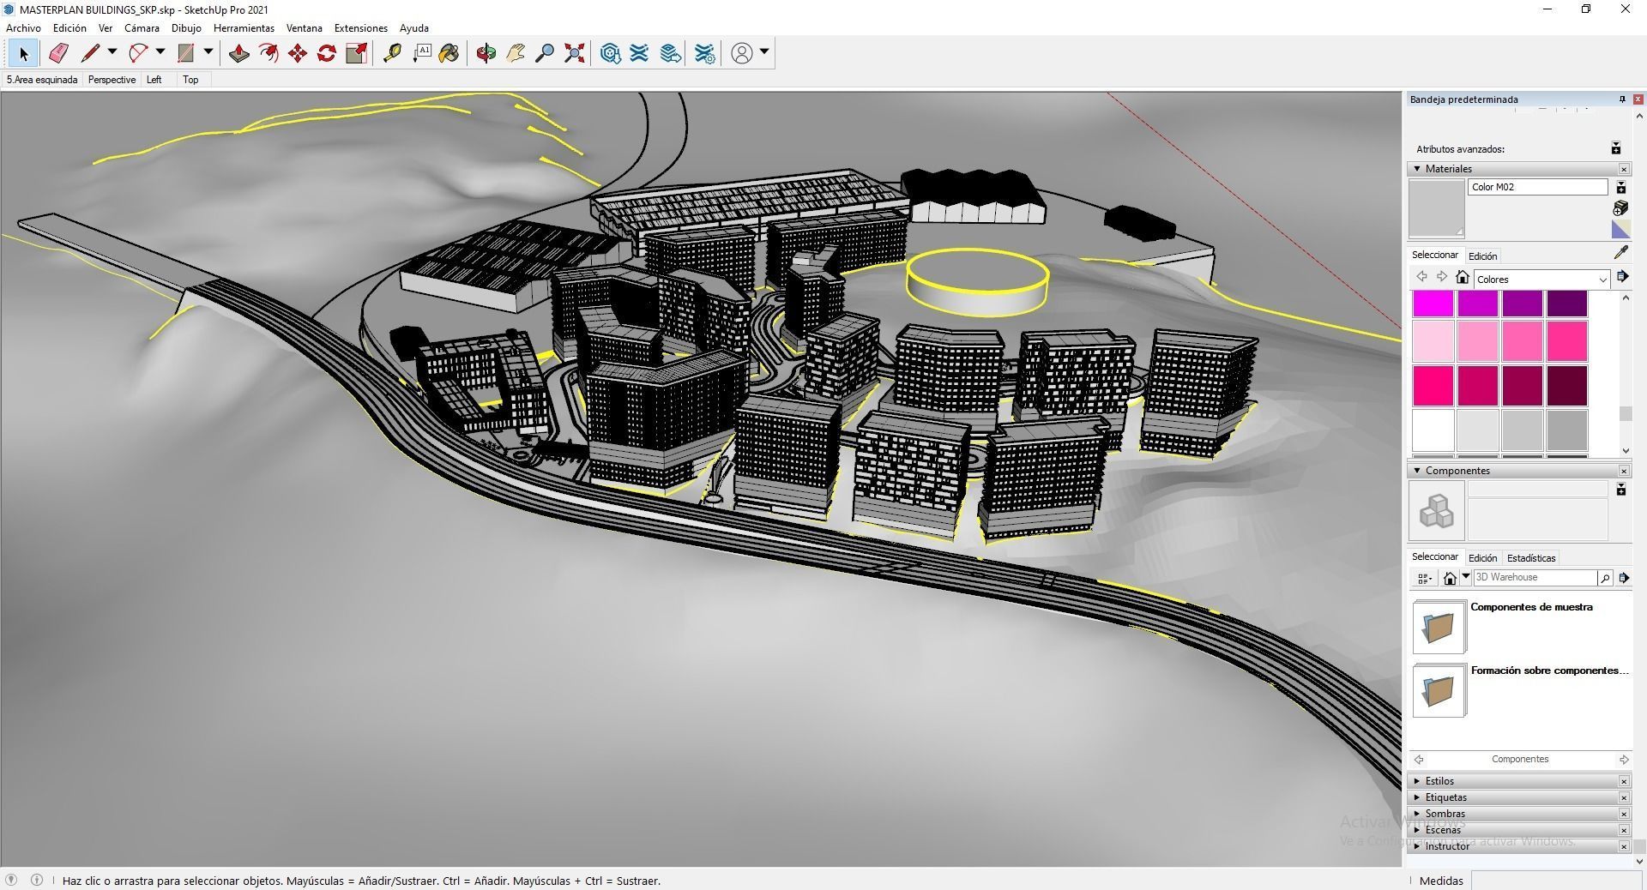The height and width of the screenshot is (890, 1647).
Task: Choose the Zoom magnifier tool
Action: point(545,53)
